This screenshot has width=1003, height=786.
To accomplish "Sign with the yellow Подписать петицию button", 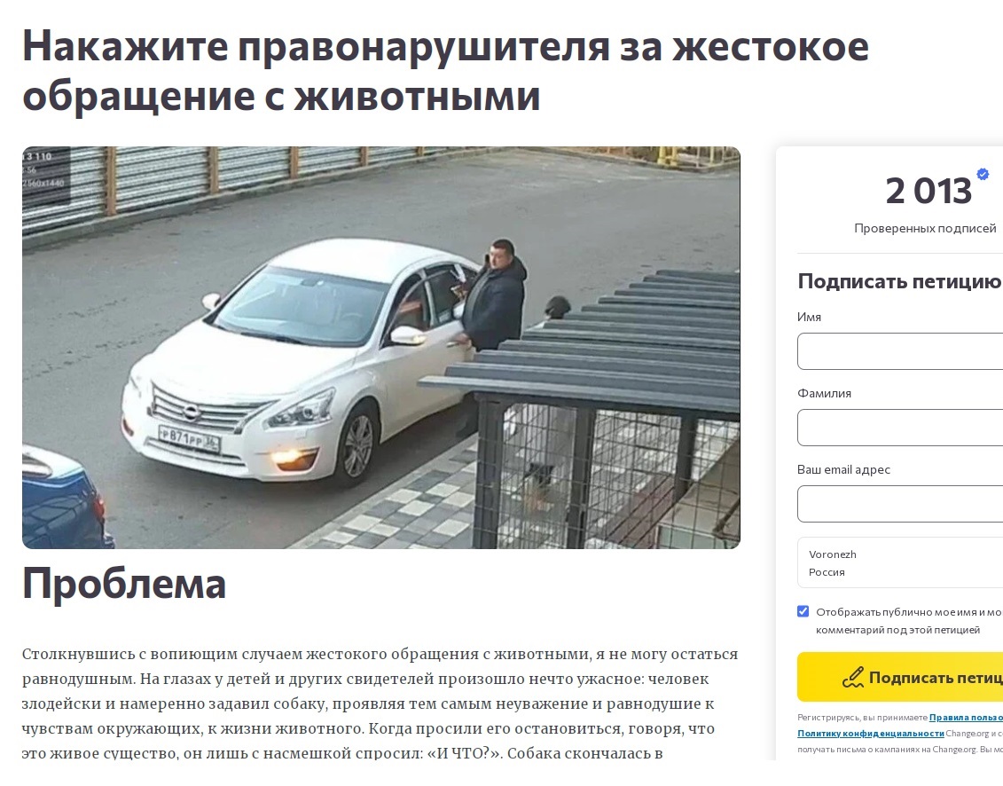I will click(900, 677).
